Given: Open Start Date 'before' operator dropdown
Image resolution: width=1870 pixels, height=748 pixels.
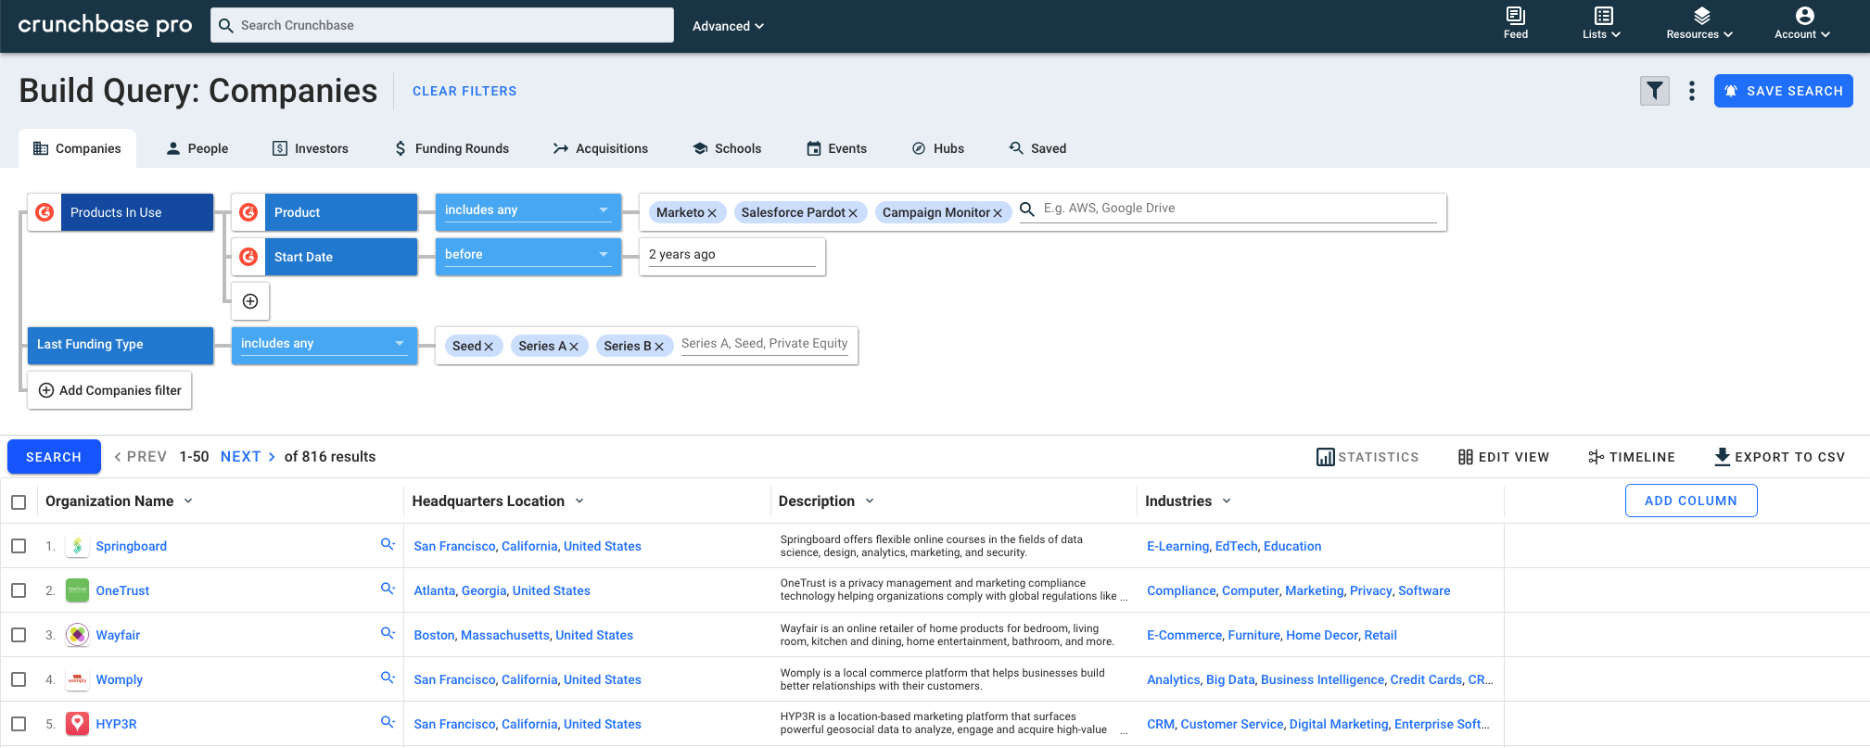Looking at the screenshot, I should 528,256.
